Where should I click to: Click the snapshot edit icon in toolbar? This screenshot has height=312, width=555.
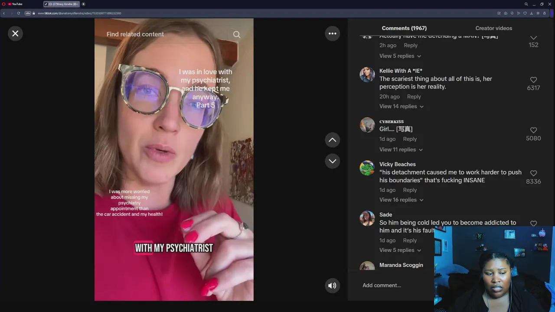[x=499, y=13]
